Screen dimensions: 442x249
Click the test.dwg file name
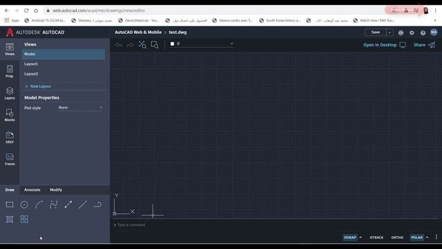pos(177,33)
